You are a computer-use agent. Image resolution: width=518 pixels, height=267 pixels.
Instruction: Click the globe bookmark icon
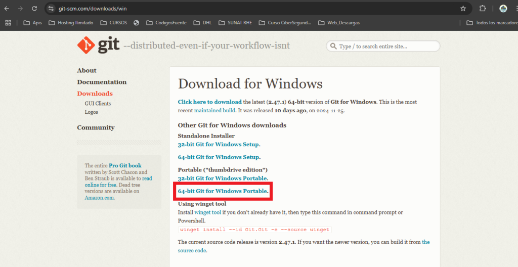coord(137,23)
